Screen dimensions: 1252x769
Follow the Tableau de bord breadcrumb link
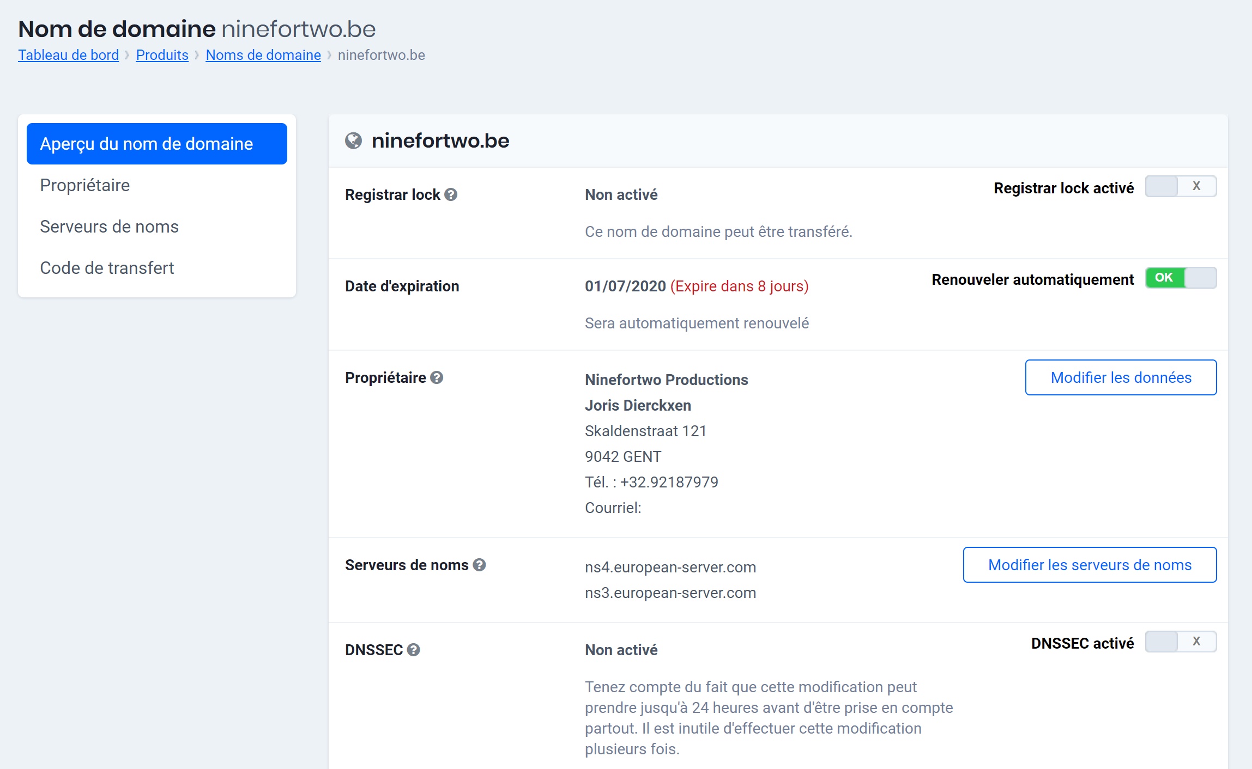[68, 55]
